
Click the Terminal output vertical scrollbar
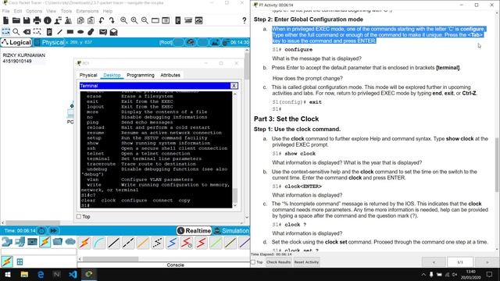coord(235,195)
